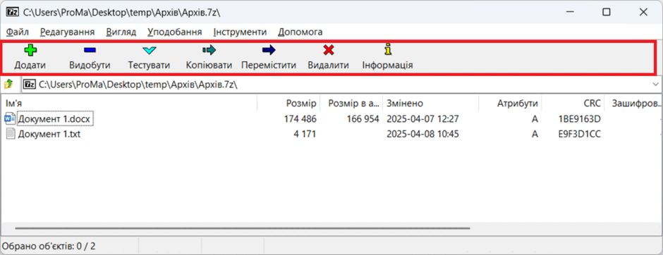Sort by the Атрибути column header

click(x=510, y=104)
